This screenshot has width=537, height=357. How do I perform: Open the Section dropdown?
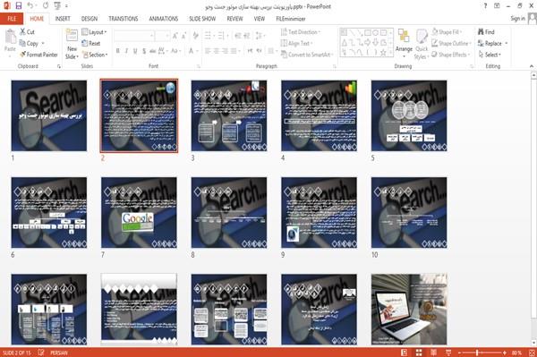coord(95,55)
